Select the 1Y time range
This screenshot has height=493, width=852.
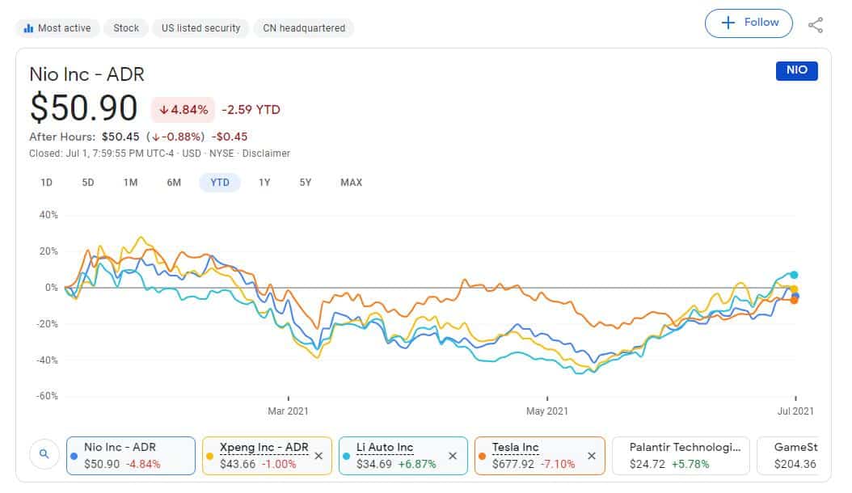[263, 183]
